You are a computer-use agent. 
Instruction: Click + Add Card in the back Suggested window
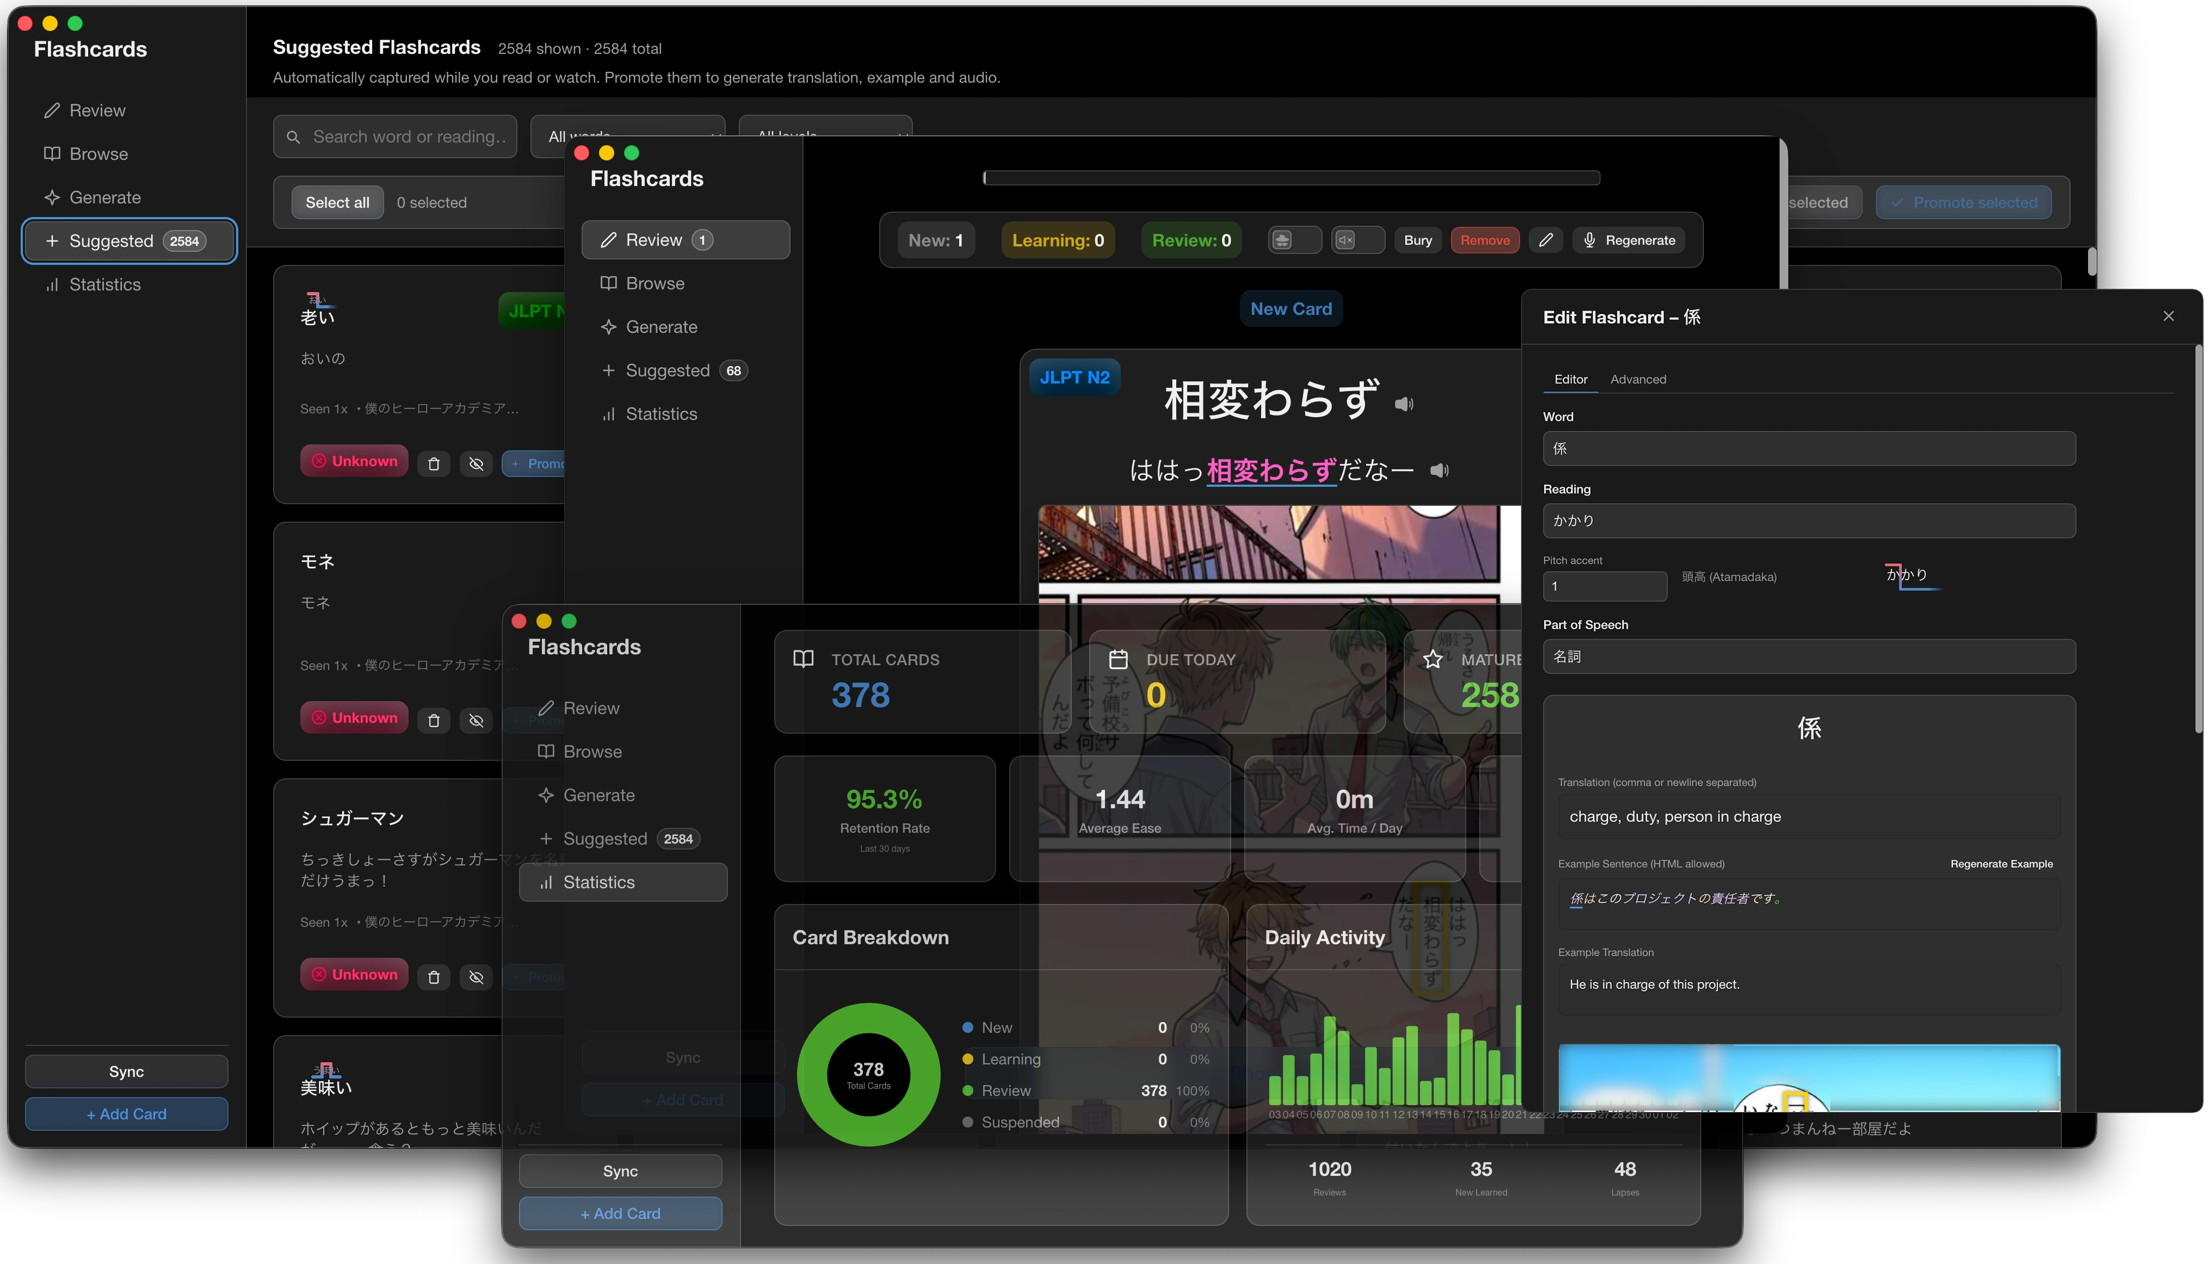pos(127,1114)
